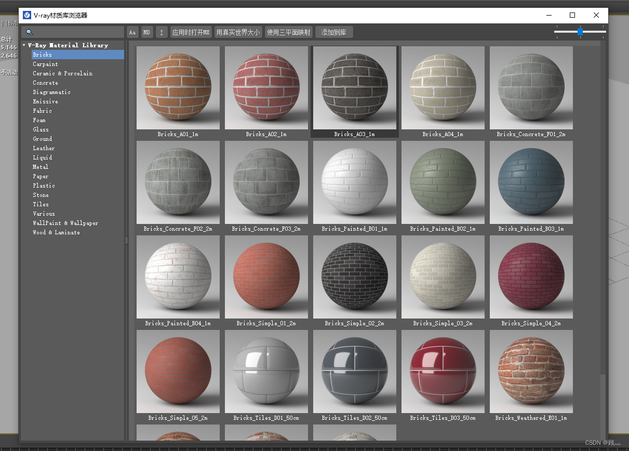Viewport: 629px width, 451px height.
Task: Select the Foam category
Action: [x=39, y=120]
